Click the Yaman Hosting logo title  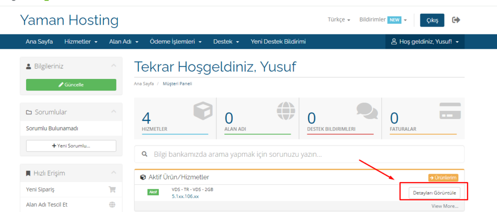click(69, 20)
